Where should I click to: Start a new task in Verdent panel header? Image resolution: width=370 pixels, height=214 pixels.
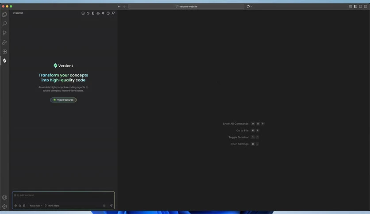click(83, 13)
